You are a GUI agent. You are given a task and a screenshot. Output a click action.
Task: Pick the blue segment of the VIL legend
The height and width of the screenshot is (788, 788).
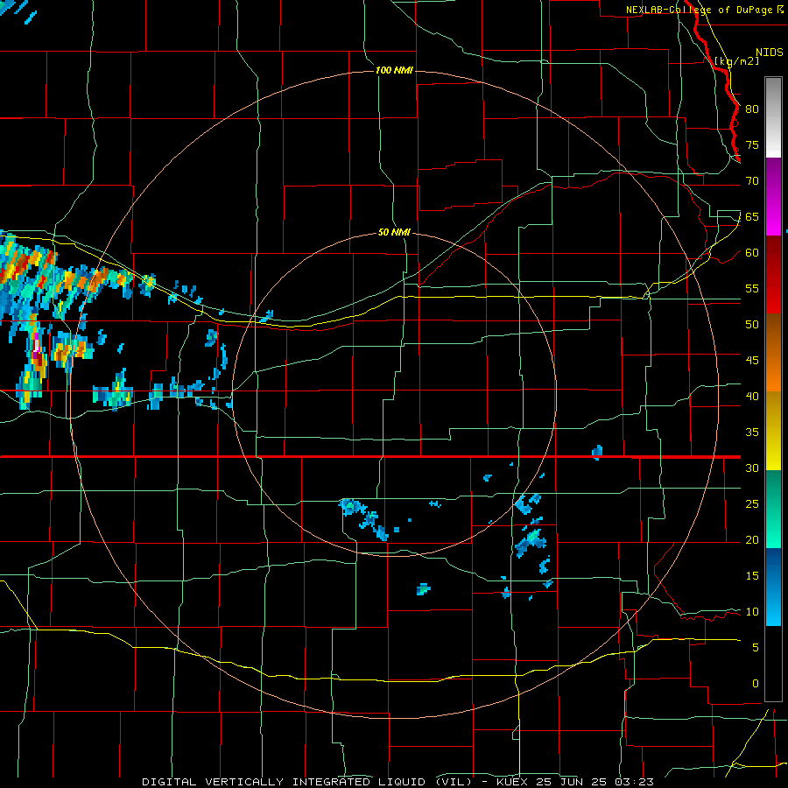[773, 587]
